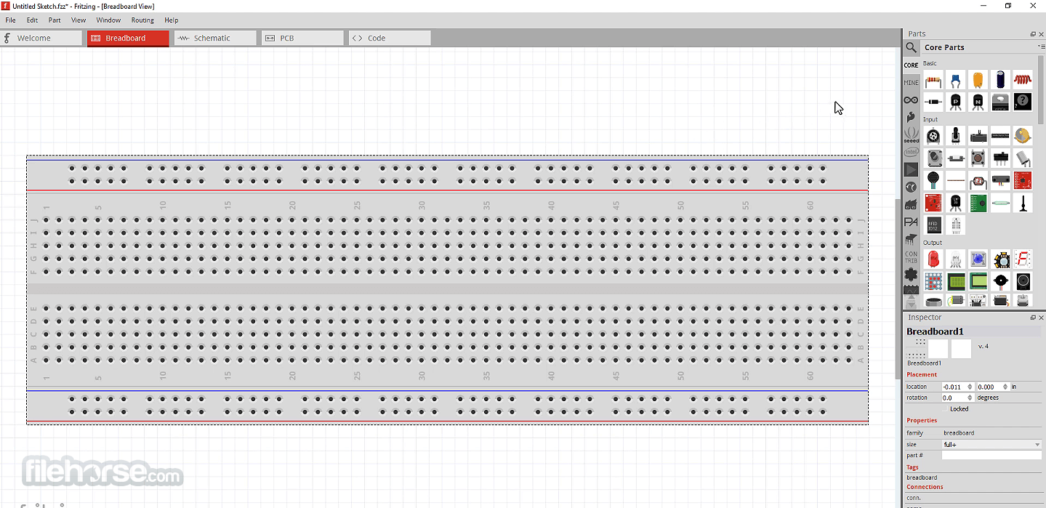This screenshot has width=1046, height=508.
Task: Pick the loudspeaker part in Output
Action: (1023, 281)
